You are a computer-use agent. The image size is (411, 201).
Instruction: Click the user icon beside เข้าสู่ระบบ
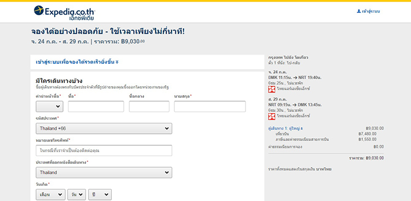pos(358,11)
